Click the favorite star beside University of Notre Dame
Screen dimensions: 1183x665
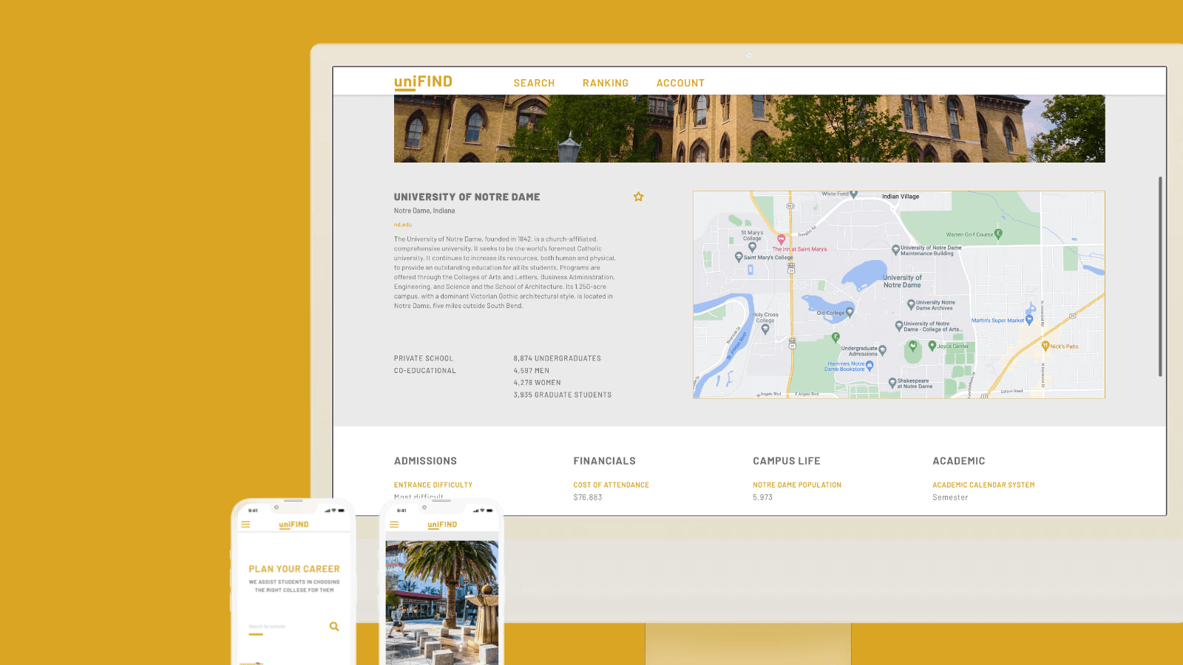(638, 197)
